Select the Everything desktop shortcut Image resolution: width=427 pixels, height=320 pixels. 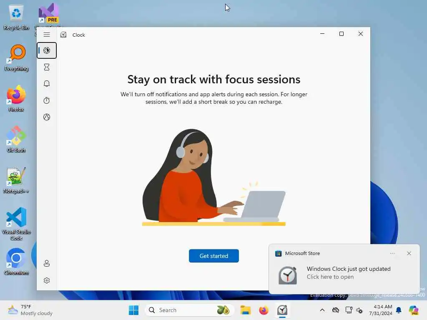[16, 58]
